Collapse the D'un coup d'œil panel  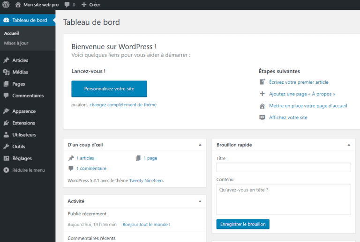(x=200, y=145)
